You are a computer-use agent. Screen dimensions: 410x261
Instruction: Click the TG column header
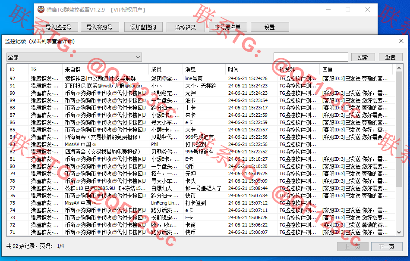pyautogui.click(x=45, y=69)
